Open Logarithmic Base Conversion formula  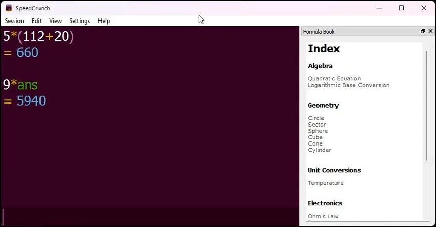(348, 85)
